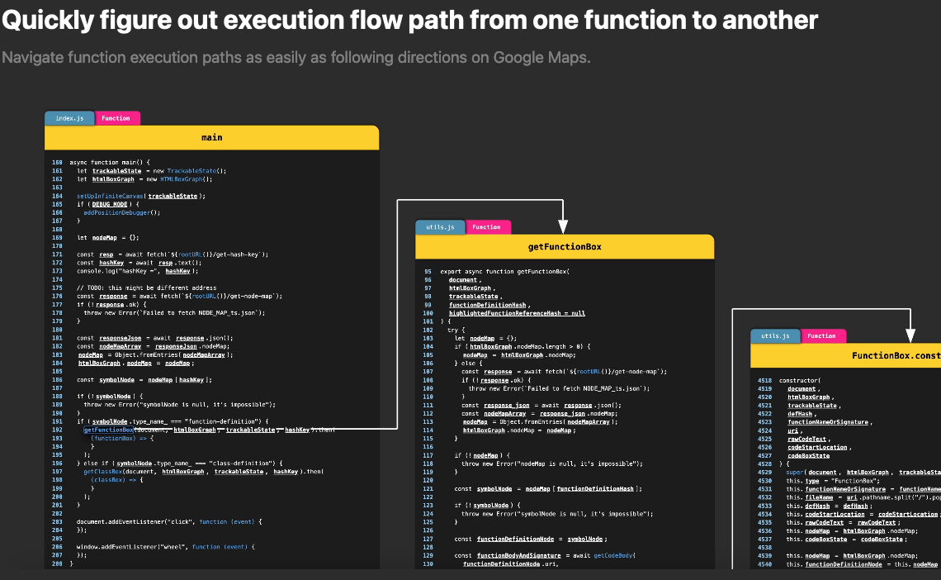941x580 pixels.
Task: Click response variable on line 176
Action: [x=113, y=297]
